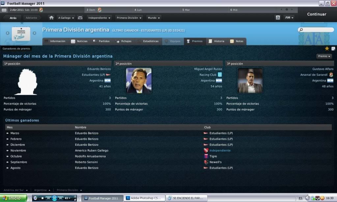
Task: Click the Independiente crest in Noviembre row
Action: 206,150
